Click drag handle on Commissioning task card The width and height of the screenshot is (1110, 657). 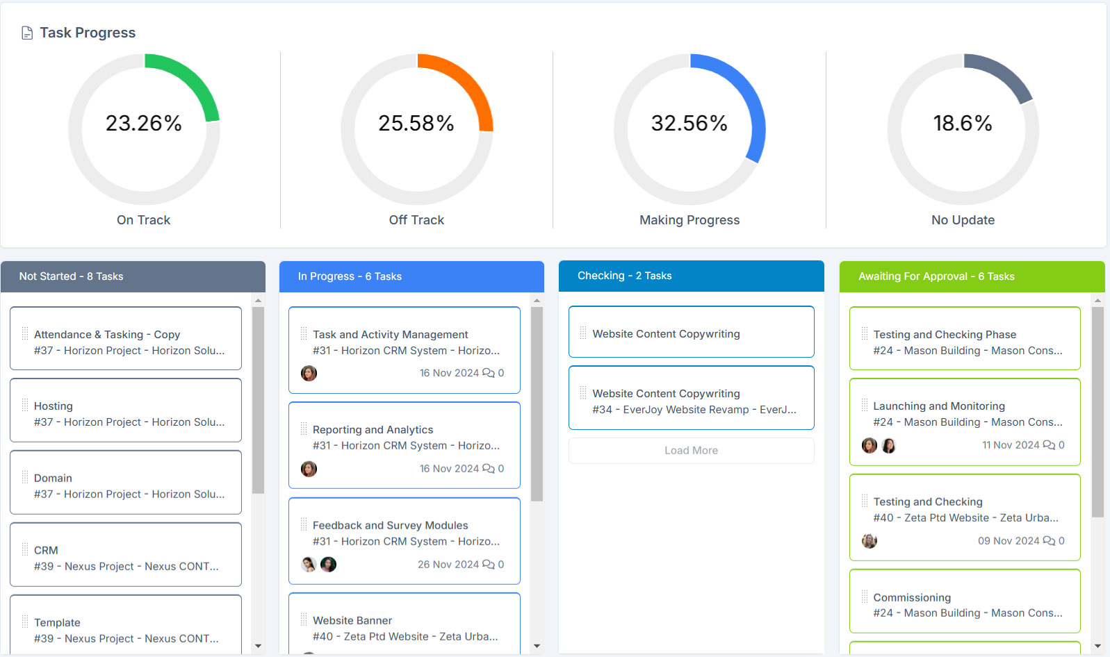[x=865, y=597]
